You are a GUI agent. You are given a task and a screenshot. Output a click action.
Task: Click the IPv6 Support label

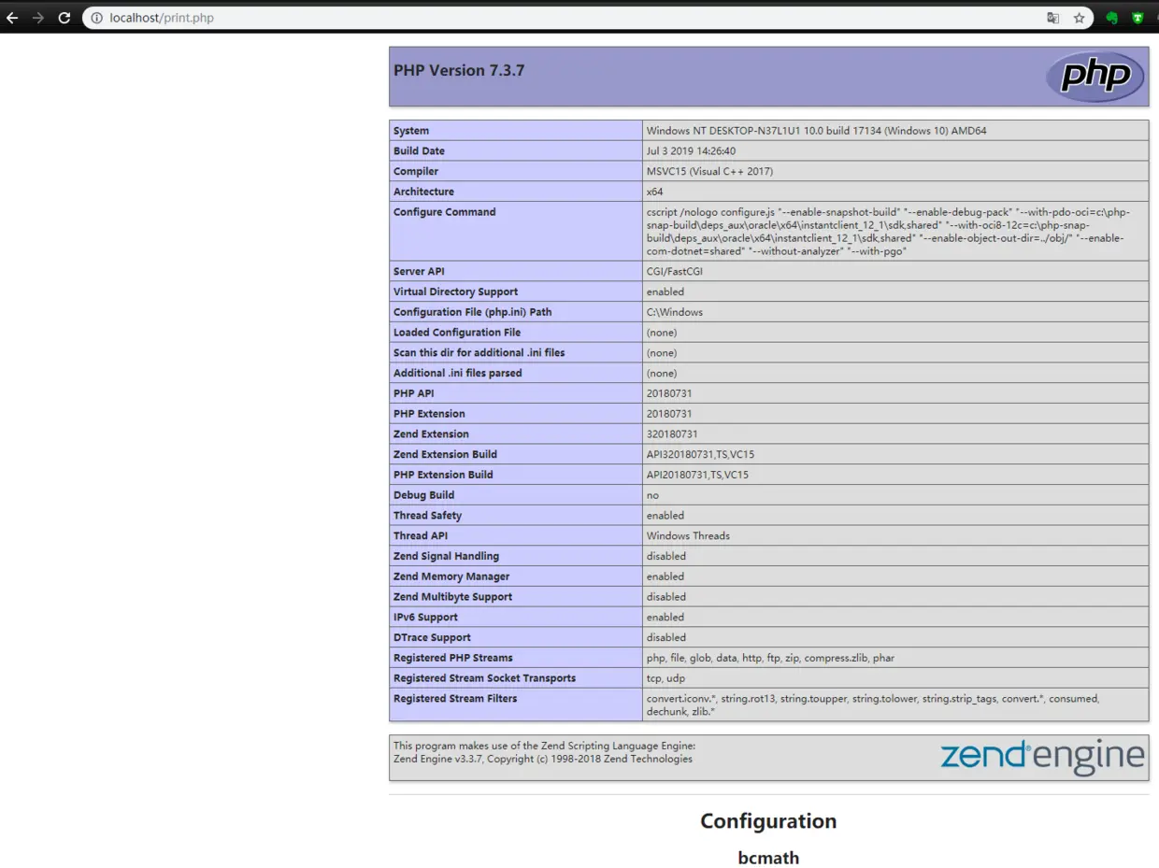(x=426, y=617)
